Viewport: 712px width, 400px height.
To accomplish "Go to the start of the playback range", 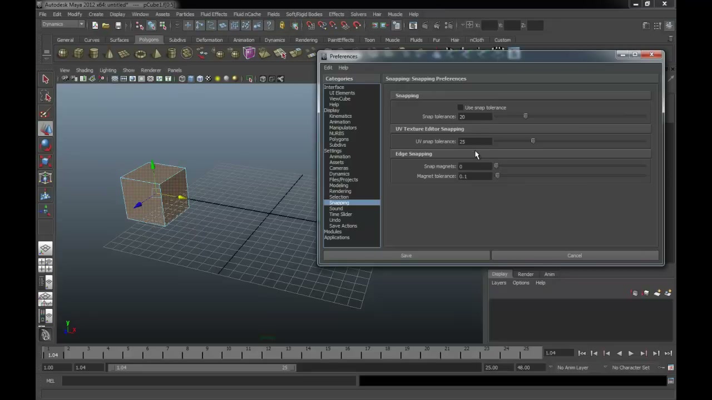I will tap(582, 353).
